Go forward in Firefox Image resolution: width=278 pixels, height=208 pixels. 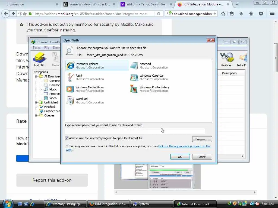pos(13,14)
